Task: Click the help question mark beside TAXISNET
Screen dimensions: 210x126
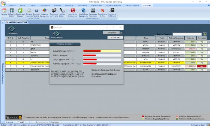Action: 121,33
